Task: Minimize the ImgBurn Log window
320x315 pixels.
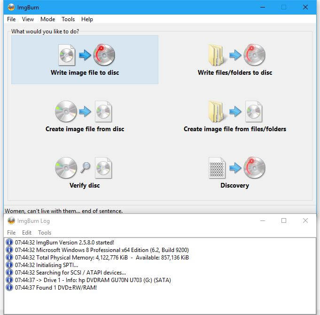Action: coord(263,220)
